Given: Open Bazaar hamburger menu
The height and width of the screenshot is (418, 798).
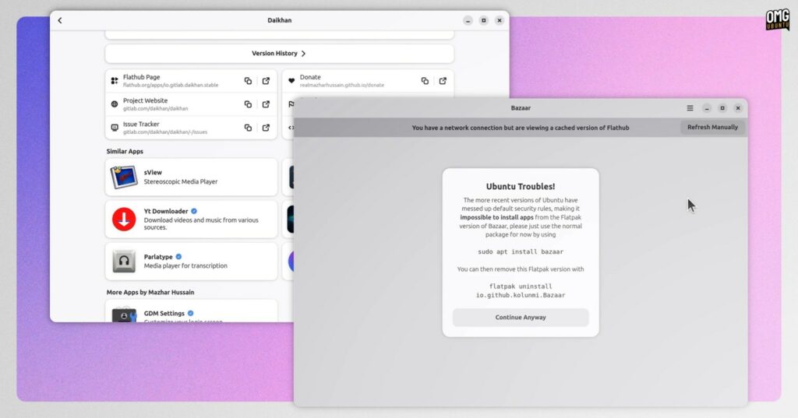Looking at the screenshot, I should click(x=690, y=108).
